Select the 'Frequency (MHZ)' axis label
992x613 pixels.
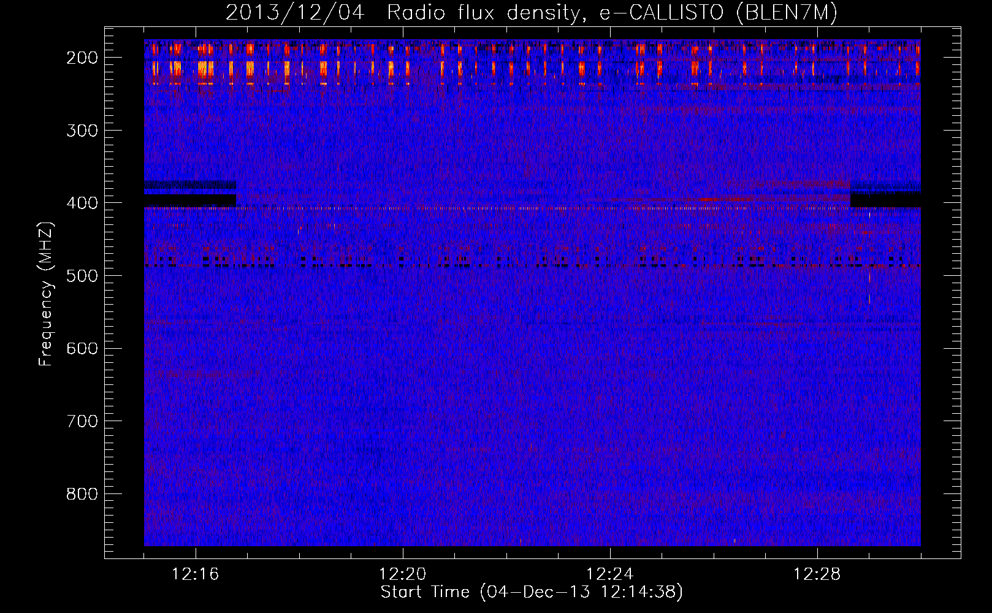point(46,294)
